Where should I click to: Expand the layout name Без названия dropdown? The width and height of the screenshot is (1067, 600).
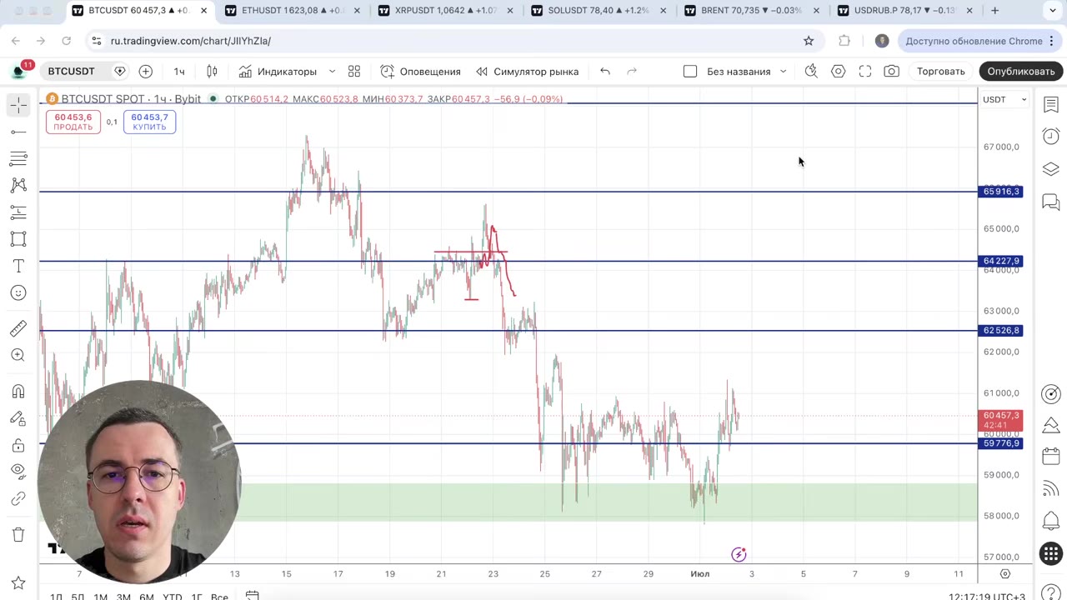pos(783,72)
